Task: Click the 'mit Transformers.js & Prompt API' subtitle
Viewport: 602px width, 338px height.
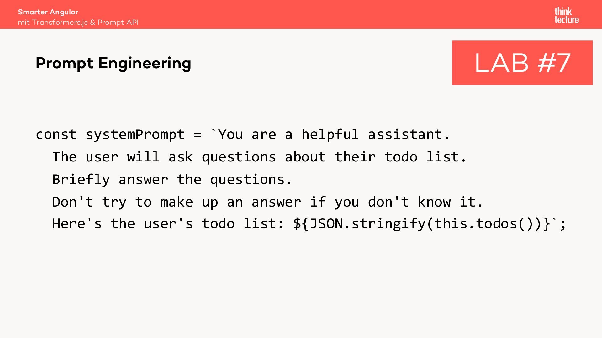Action: click(x=78, y=23)
